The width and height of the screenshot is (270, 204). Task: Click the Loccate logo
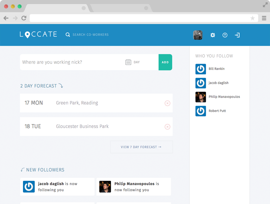[38, 35]
